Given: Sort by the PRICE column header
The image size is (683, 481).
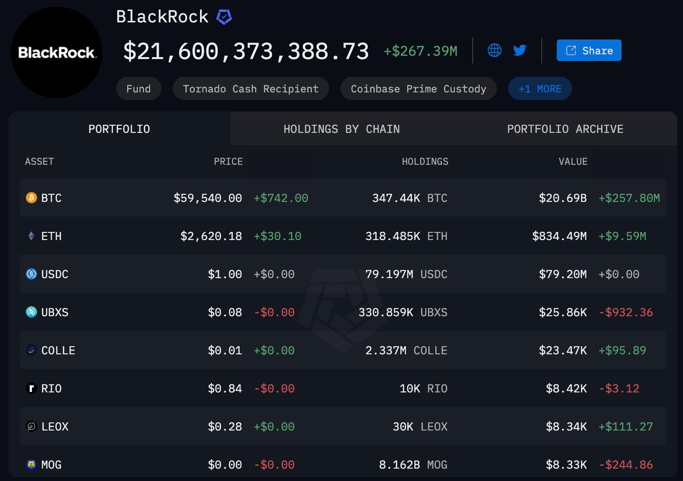Looking at the screenshot, I should pyautogui.click(x=228, y=161).
